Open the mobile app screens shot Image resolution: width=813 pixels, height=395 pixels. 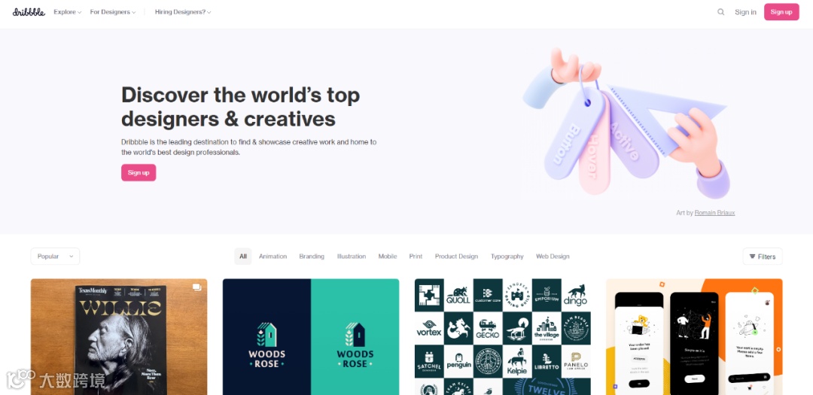pos(694,337)
